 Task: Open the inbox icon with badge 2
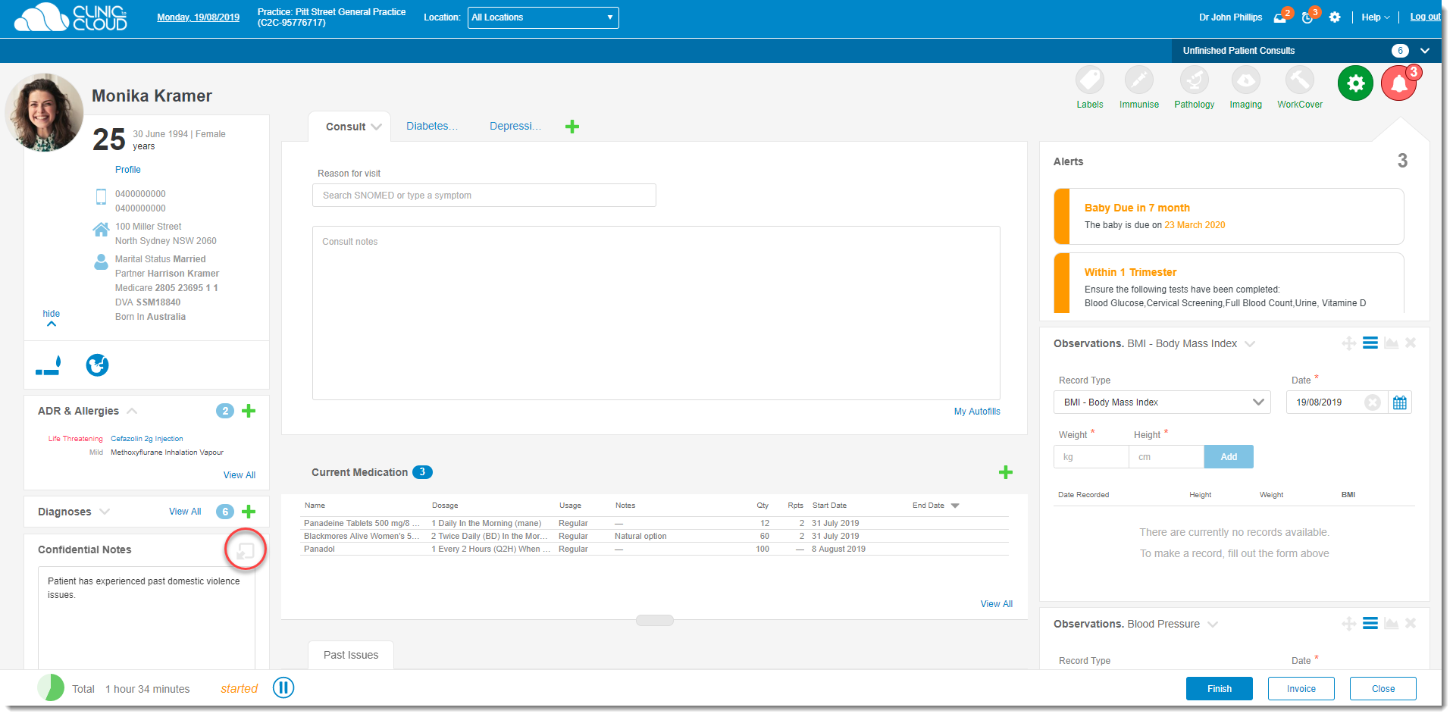click(x=1280, y=17)
